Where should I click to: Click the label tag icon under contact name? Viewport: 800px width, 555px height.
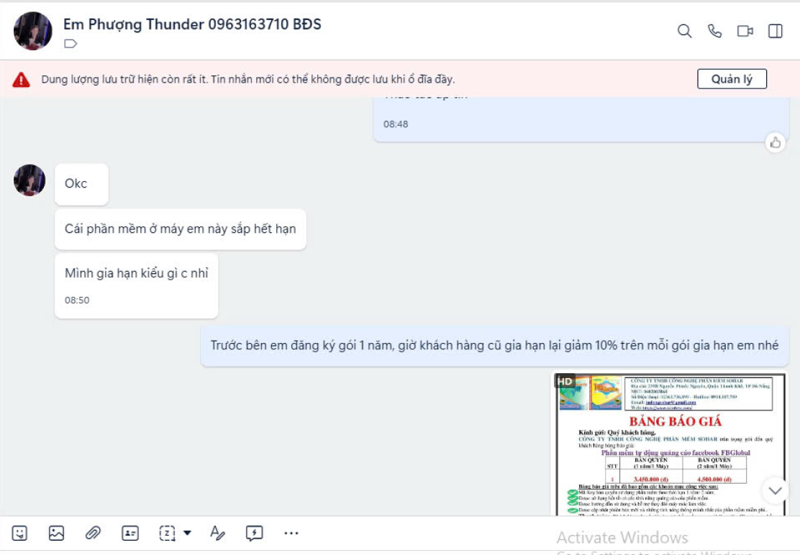click(71, 44)
